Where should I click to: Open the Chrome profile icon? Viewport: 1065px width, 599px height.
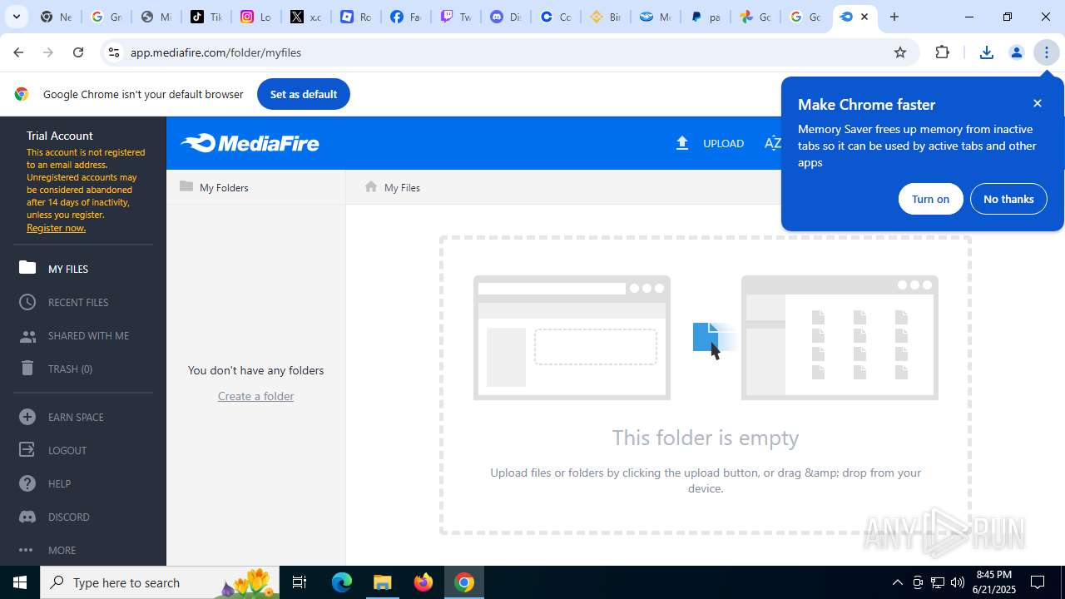(x=1016, y=52)
